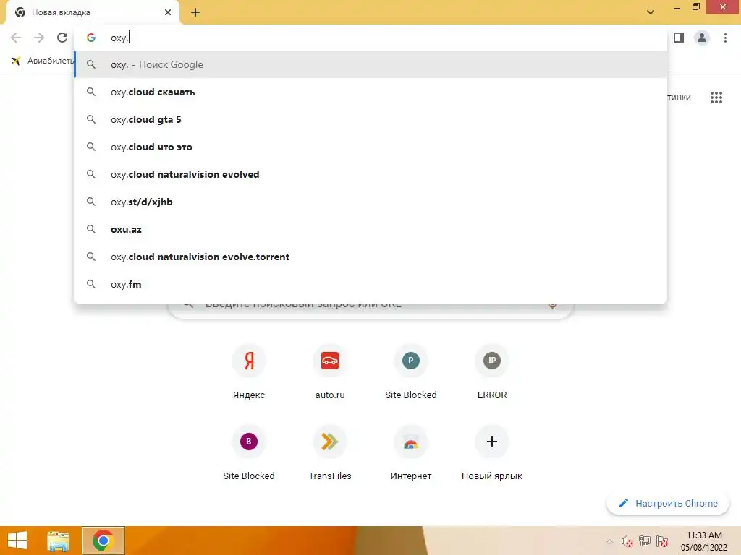Reload the page with refresh icon

(x=62, y=38)
